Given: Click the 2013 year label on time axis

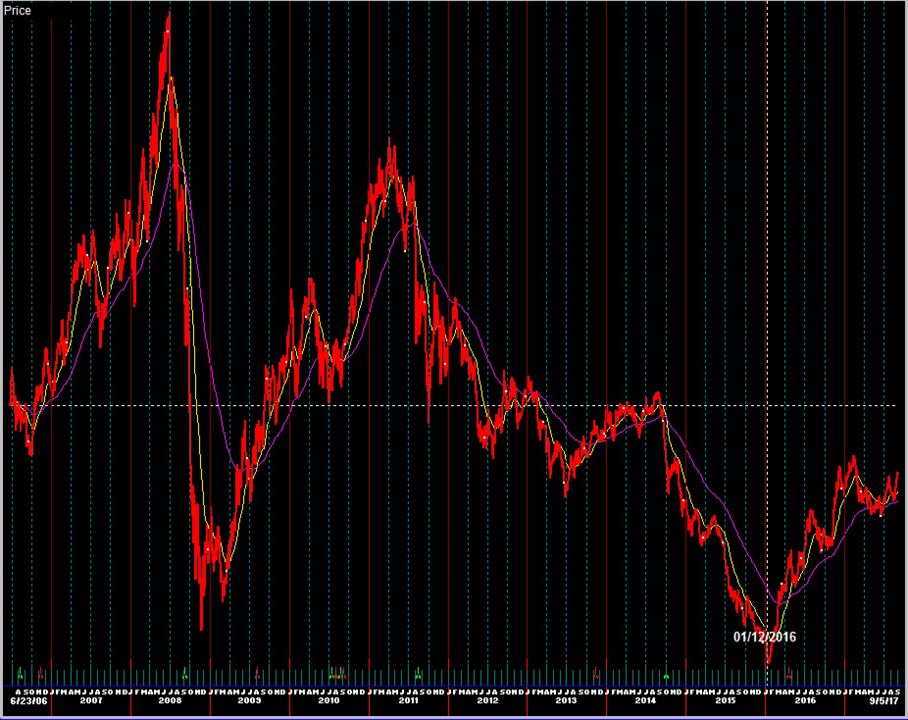Looking at the screenshot, I should click(566, 700).
